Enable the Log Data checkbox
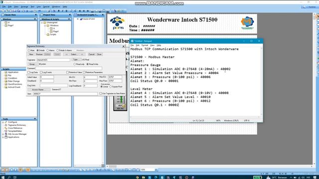Image resolution: width=319 pixels, height=179 pixels. [29, 72]
